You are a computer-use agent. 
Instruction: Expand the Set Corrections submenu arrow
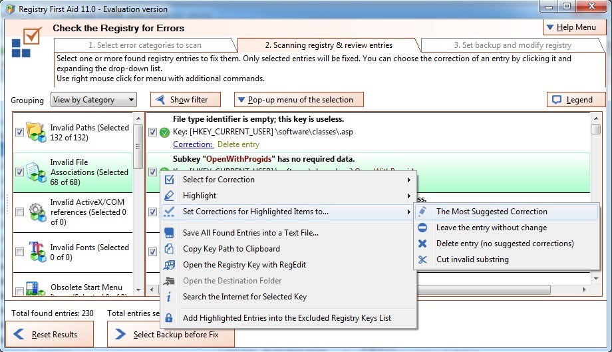pos(408,212)
